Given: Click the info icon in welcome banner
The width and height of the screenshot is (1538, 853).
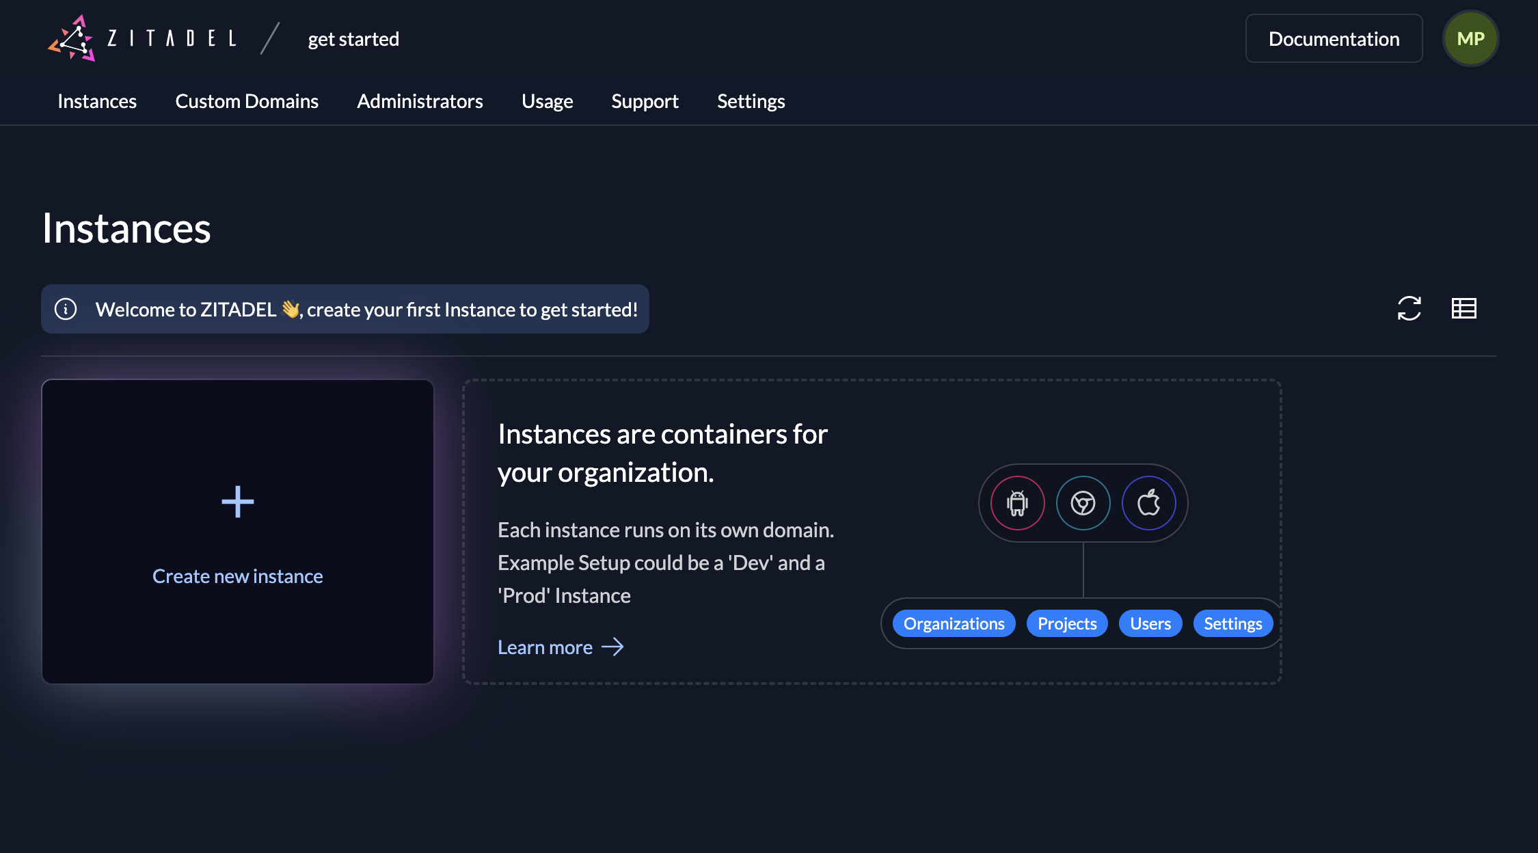Looking at the screenshot, I should tap(66, 309).
